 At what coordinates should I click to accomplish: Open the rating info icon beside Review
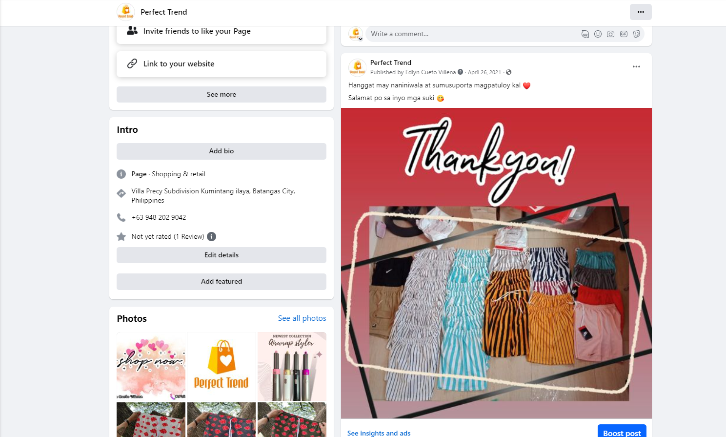(x=211, y=237)
